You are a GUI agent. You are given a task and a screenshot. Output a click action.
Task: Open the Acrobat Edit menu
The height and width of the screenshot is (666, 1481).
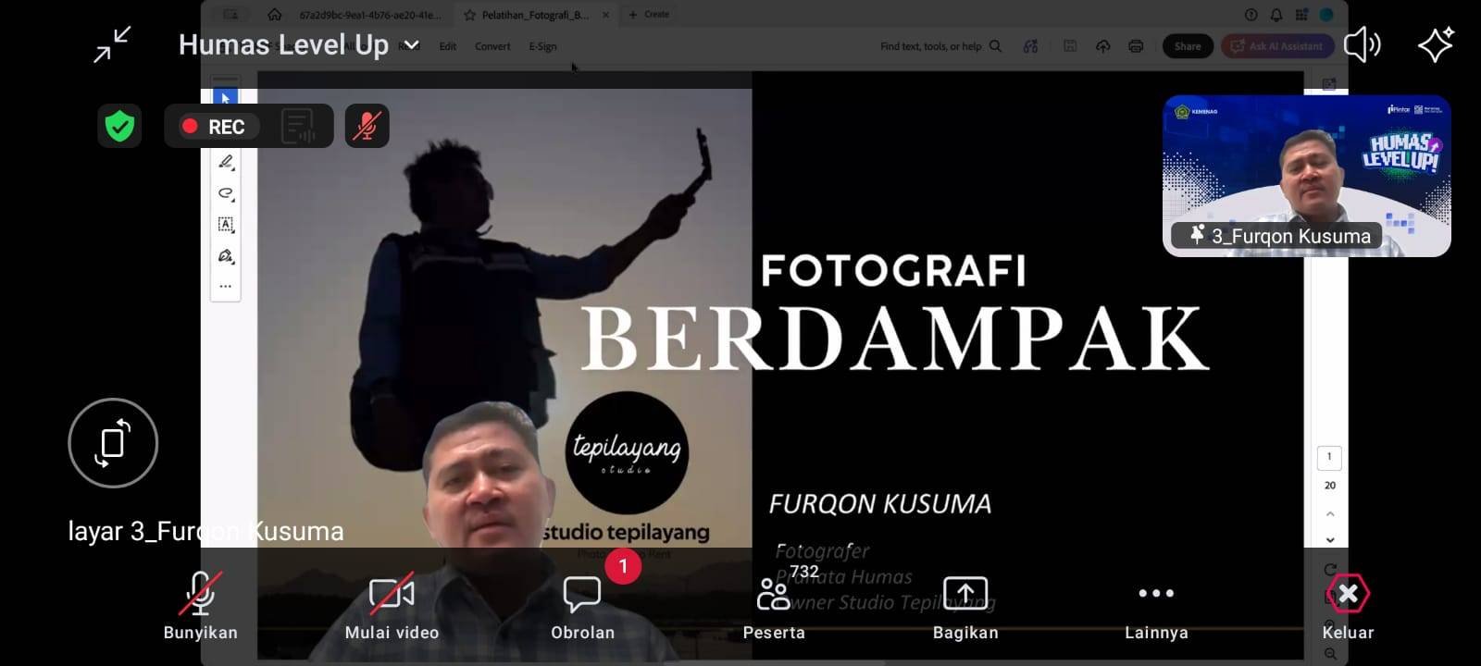pos(448,46)
